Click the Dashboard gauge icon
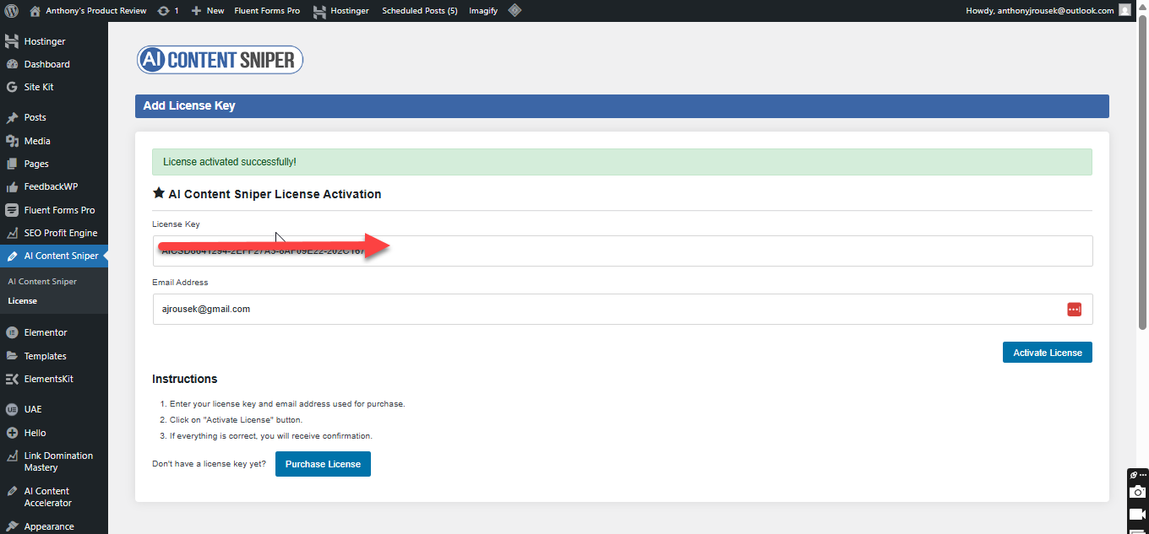The width and height of the screenshot is (1149, 534). (x=12, y=64)
